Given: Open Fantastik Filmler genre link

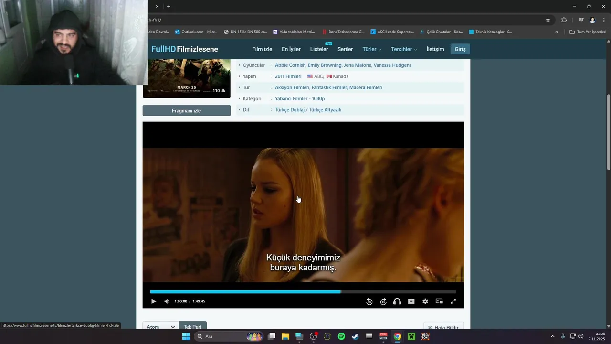Looking at the screenshot, I should tap(329, 87).
